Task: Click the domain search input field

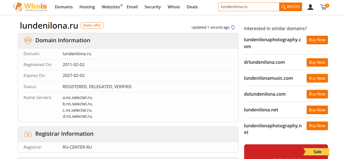Action: click(x=249, y=7)
